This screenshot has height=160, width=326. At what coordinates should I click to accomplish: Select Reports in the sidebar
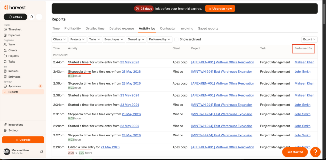[23, 92]
